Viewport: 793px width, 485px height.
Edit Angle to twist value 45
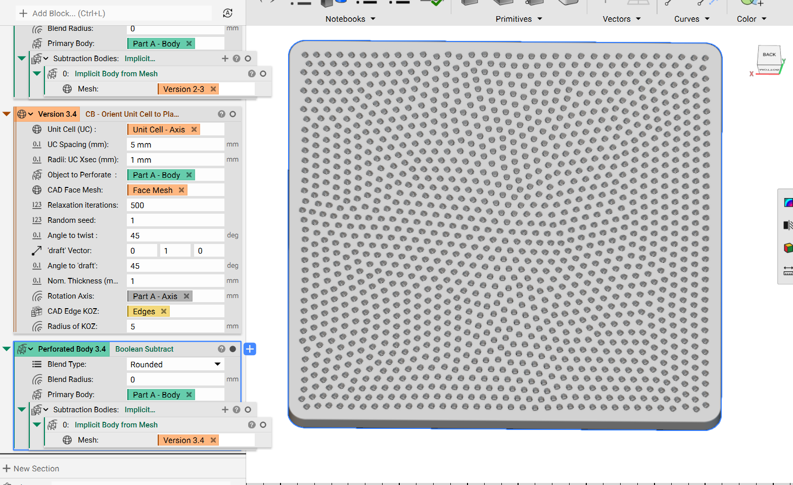pos(175,235)
